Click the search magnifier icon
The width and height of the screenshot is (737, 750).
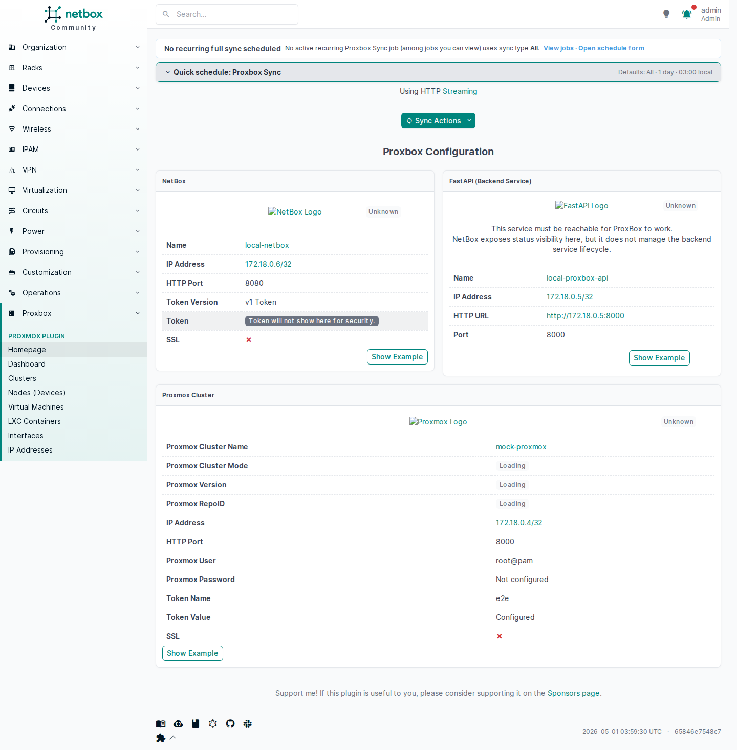[x=166, y=14]
